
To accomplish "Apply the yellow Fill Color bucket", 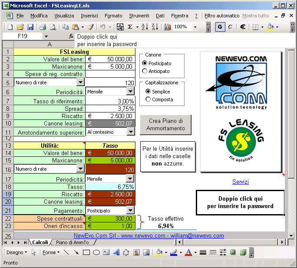I will (x=159, y=252).
